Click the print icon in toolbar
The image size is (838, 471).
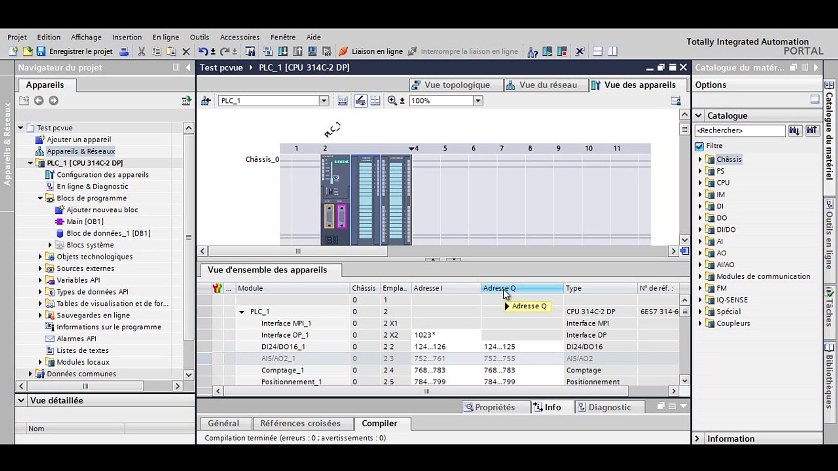pyautogui.click(x=124, y=51)
